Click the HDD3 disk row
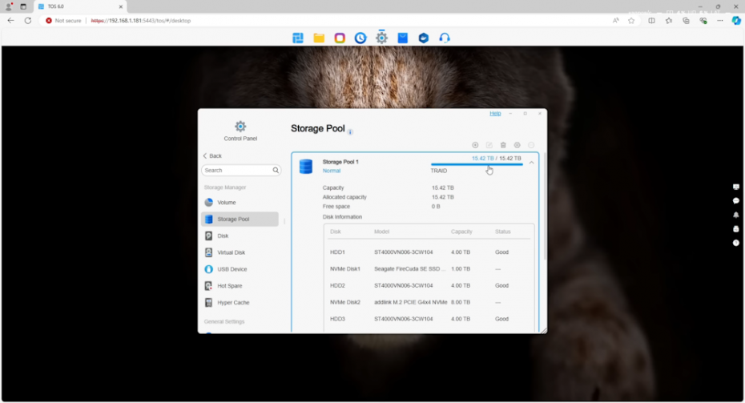Viewport: 745px width, 403px height. click(429, 319)
